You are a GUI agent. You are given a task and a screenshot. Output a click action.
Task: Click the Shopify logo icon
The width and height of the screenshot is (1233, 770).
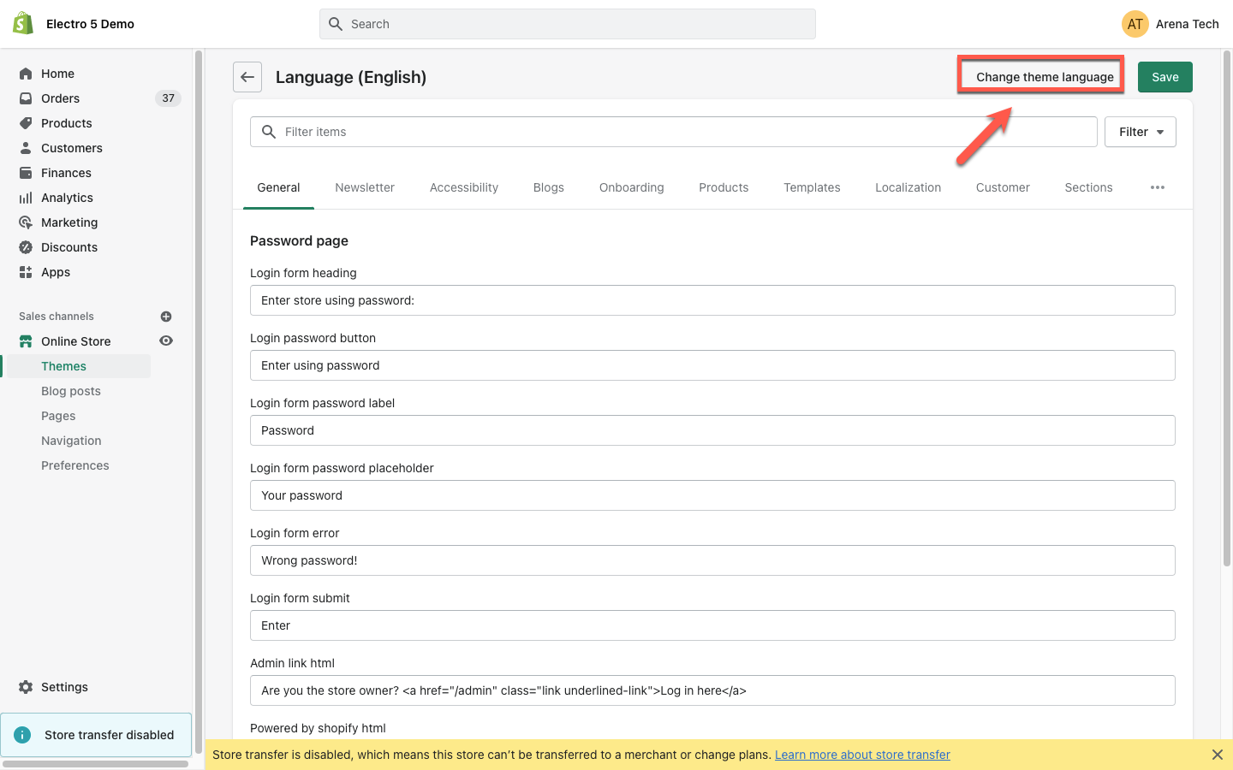coord(23,24)
